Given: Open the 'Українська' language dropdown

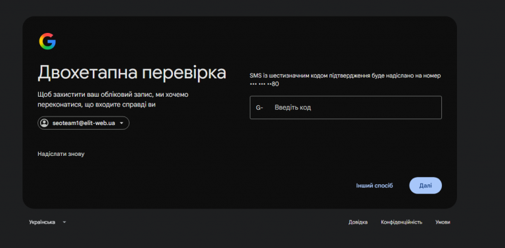Looking at the screenshot, I should tap(47, 222).
